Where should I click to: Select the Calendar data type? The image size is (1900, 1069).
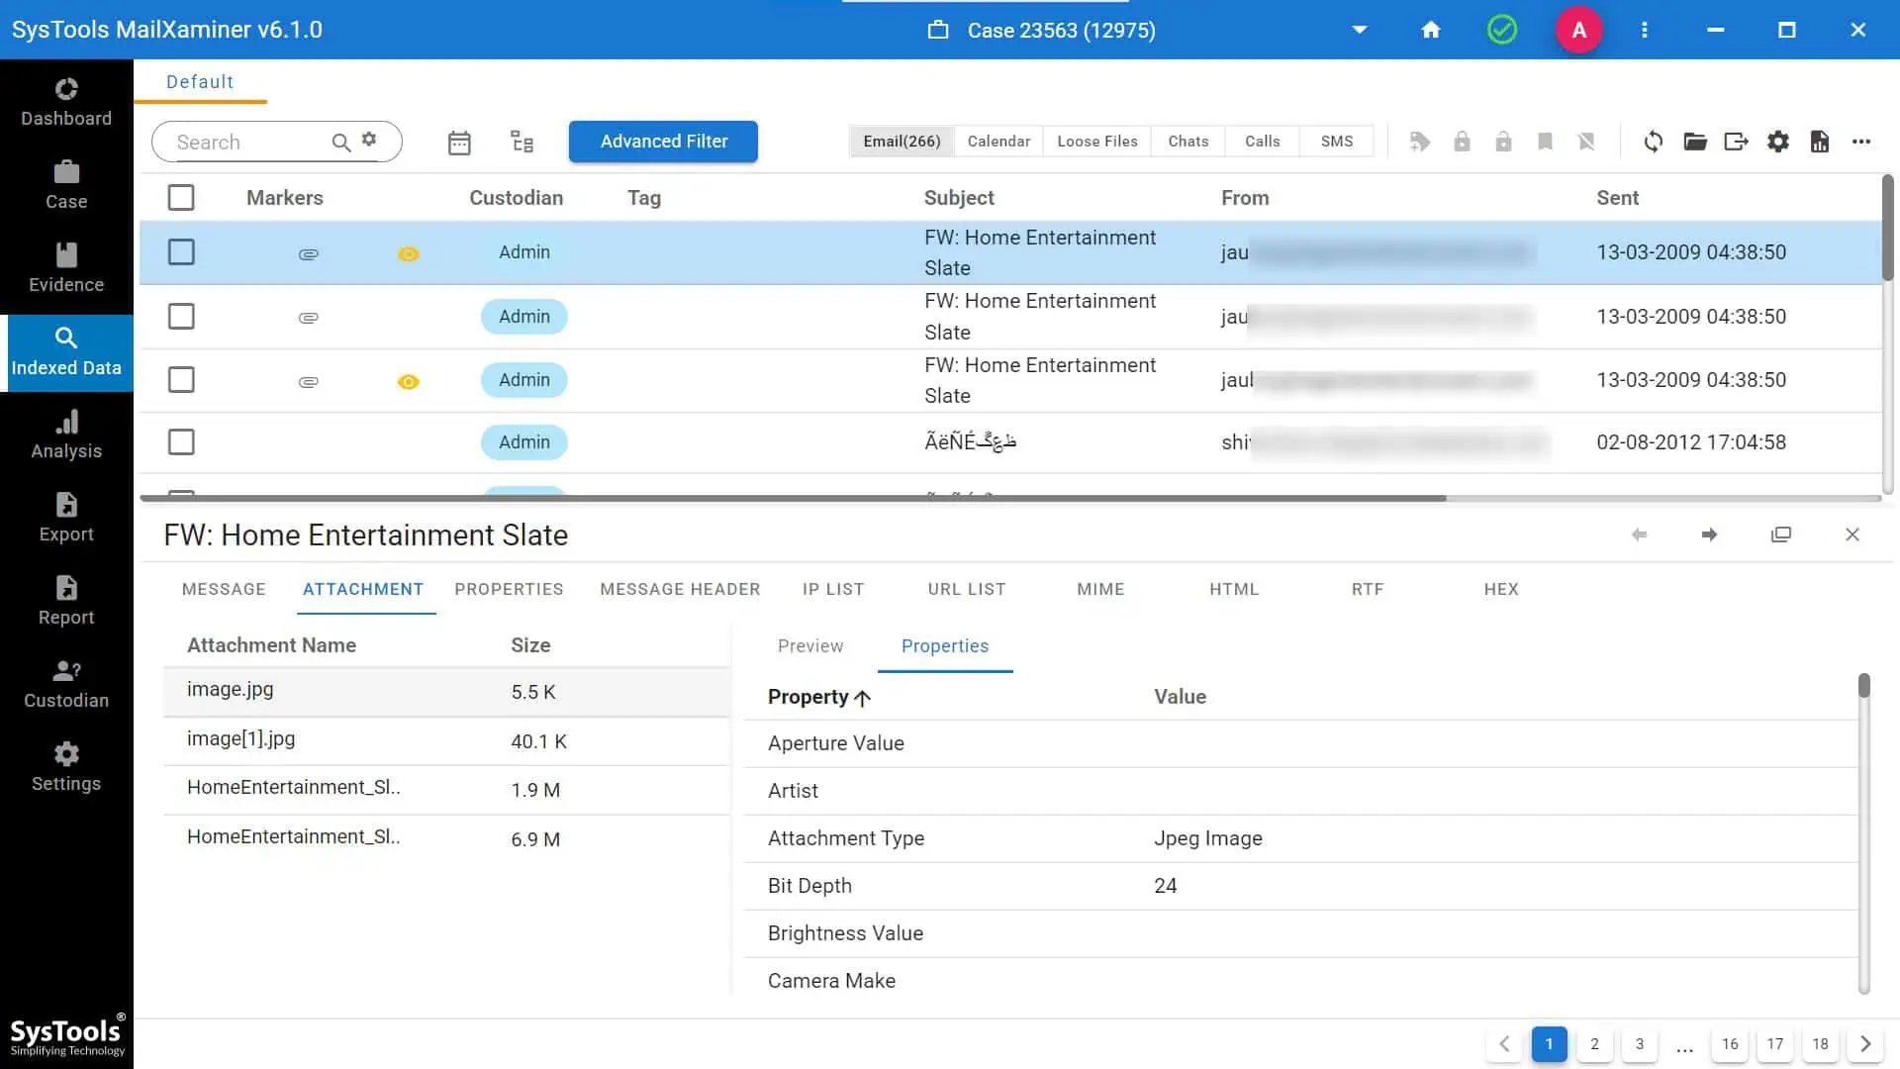998,142
